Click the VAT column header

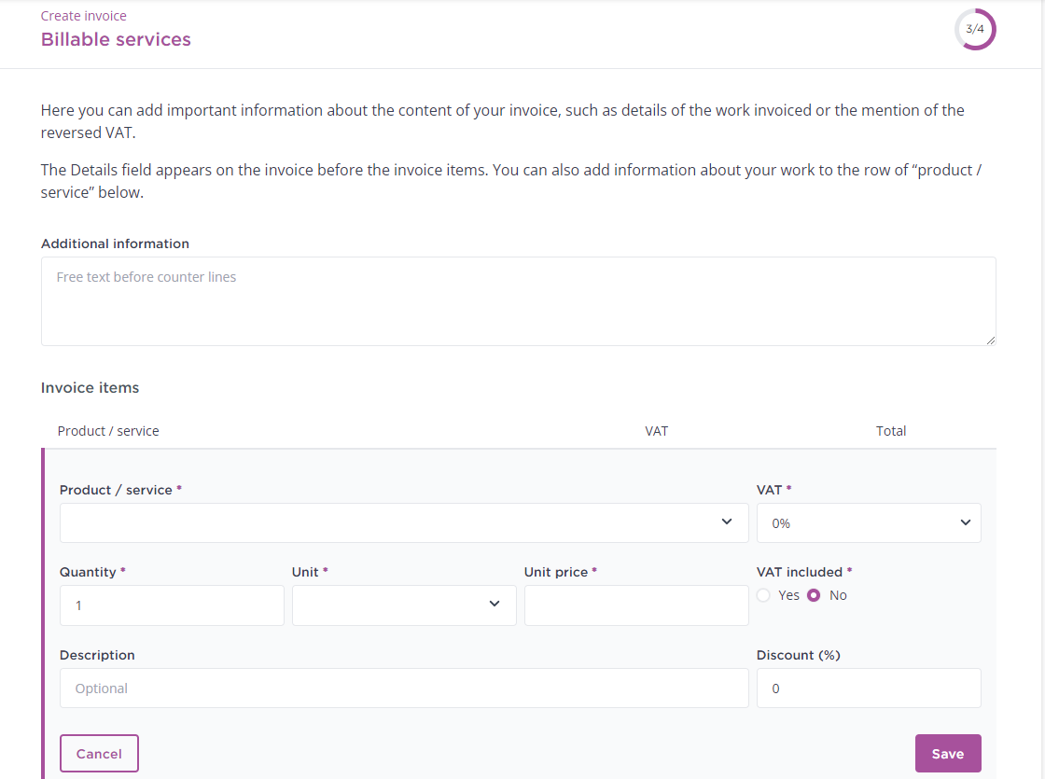[657, 430]
